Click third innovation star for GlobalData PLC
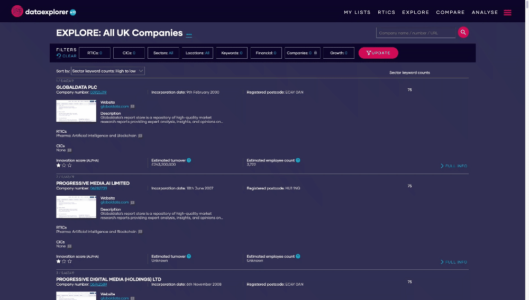 pos(69,166)
